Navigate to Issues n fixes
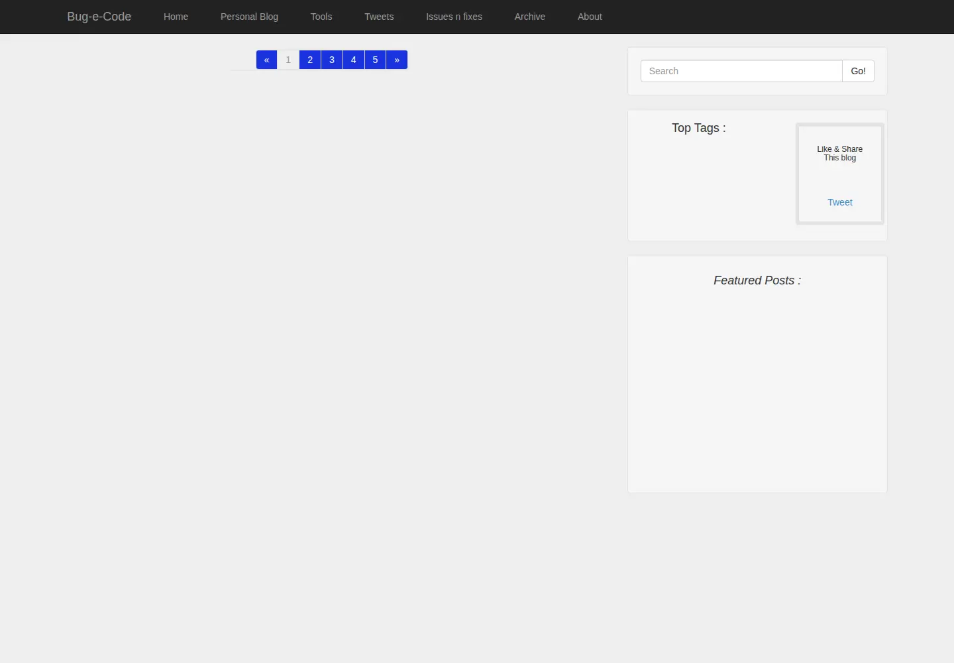The width and height of the screenshot is (954, 663). point(454,17)
